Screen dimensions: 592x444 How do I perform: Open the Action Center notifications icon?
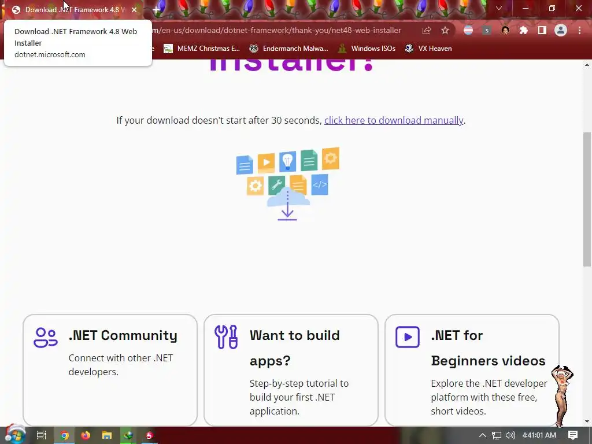pos(573,435)
